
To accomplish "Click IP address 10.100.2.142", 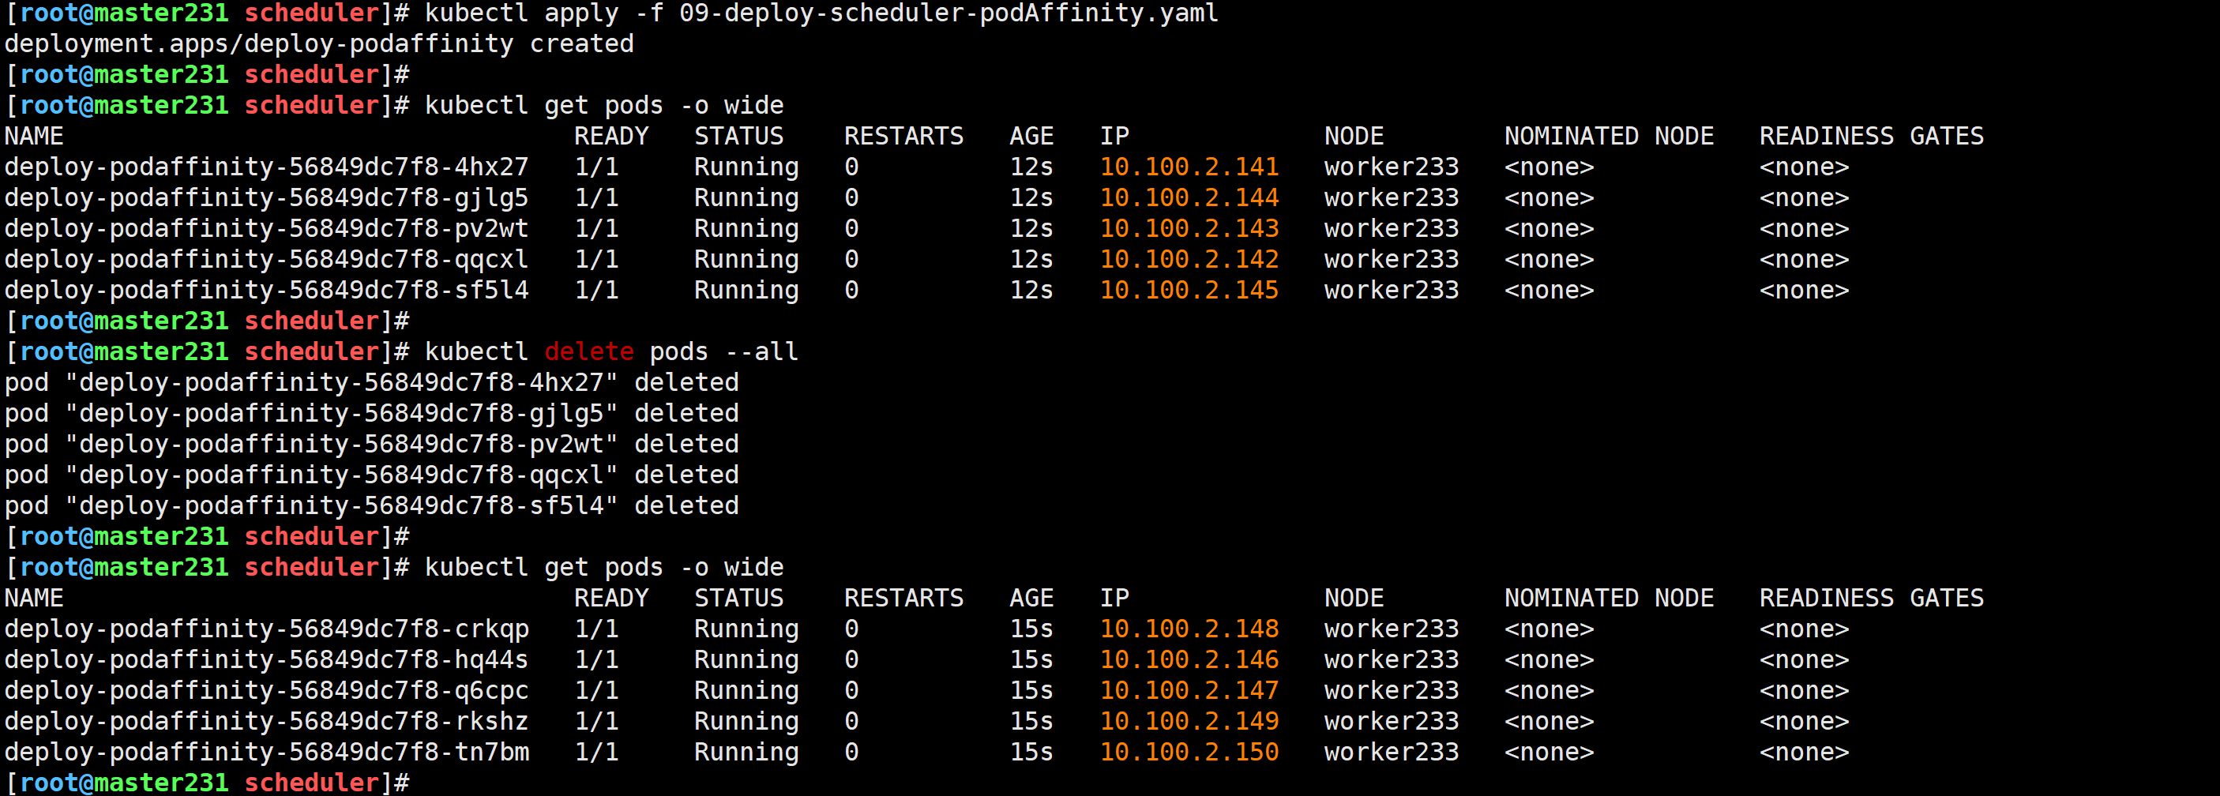I will pos(1189,259).
